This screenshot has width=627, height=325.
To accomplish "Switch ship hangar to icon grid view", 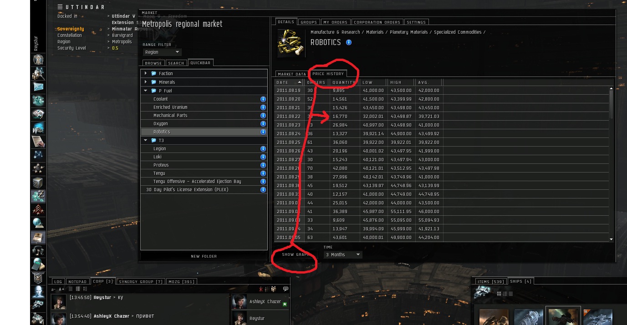I will (499, 294).
